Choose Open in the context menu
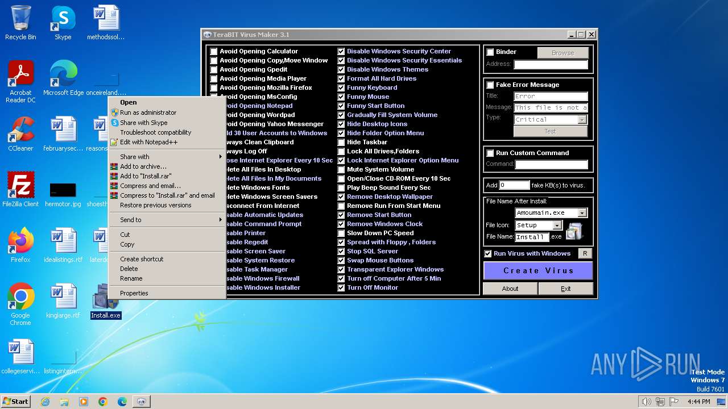The height and width of the screenshot is (409, 728). (168, 103)
